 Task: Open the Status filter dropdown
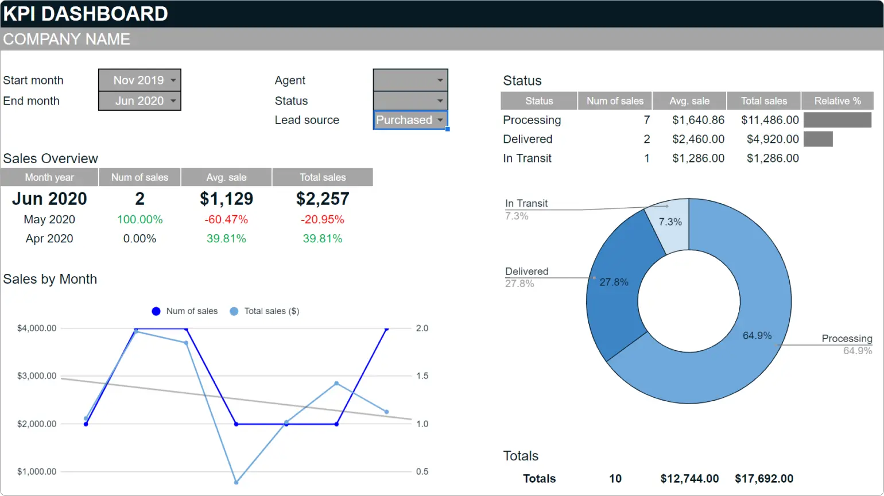point(409,100)
